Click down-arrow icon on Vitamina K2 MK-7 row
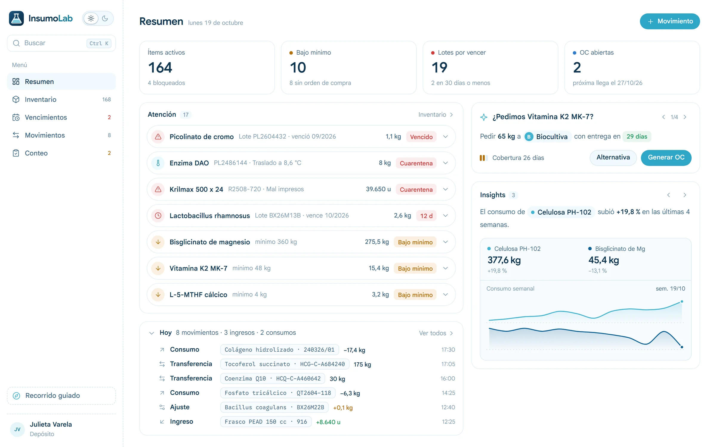Viewport: 716px width, 447px height. coord(158,268)
